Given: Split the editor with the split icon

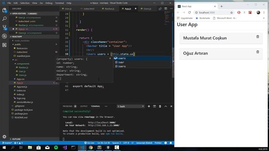Looking at the screenshot, I should click(x=166, y=8).
